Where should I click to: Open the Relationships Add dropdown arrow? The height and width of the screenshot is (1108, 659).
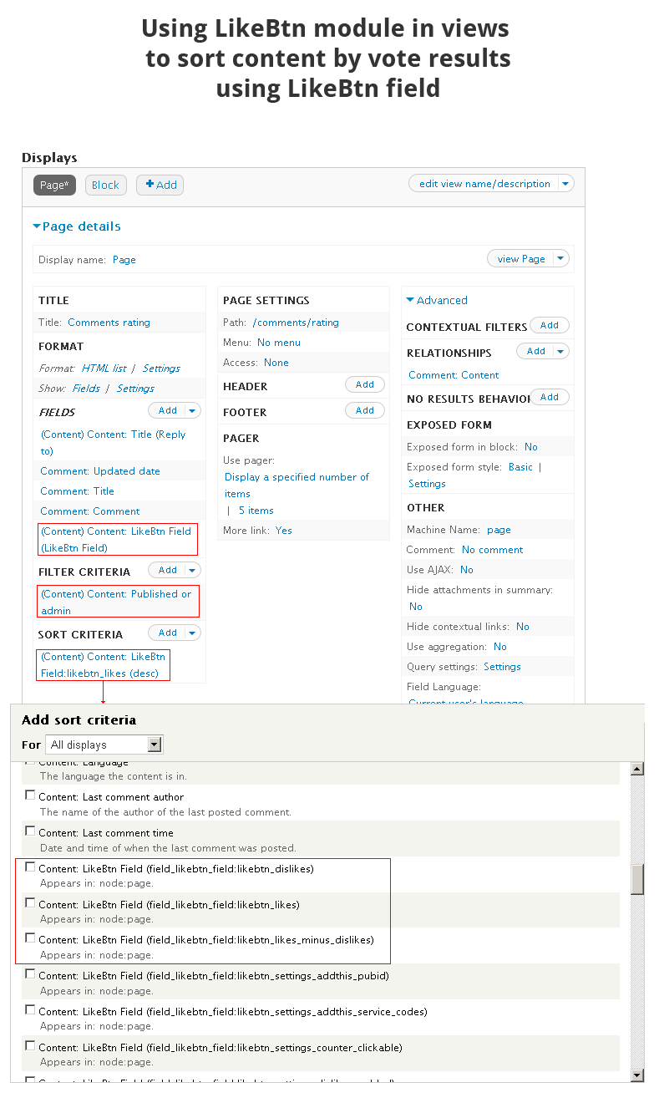[x=560, y=351]
